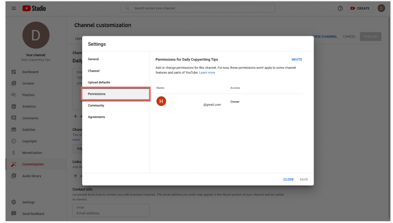Select Customization in the sidebar
393x223 pixels.
33,164
